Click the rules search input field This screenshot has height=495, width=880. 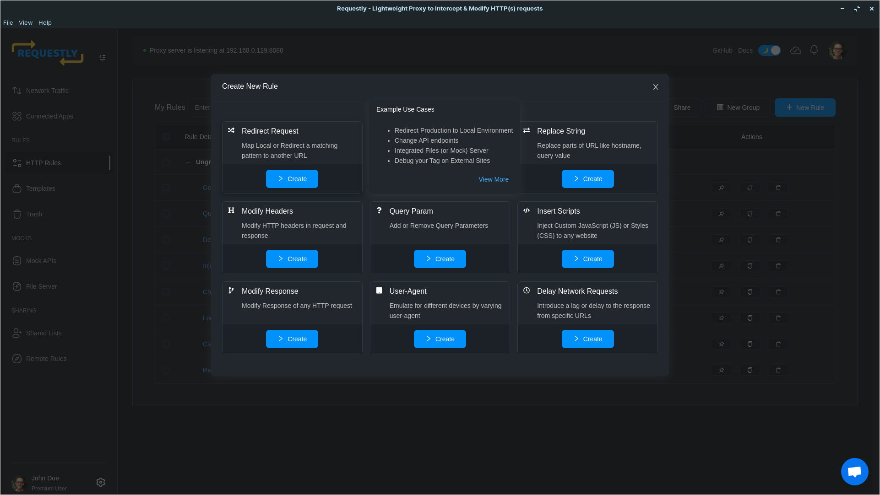[201, 108]
